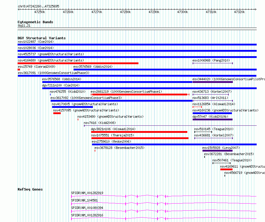Click the 47250k ruler tick label
Screen dimensions: 265x222
(40, 12)
